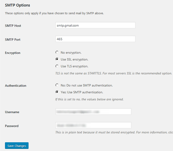Viewport: 173px width, 151px height.
Task: Focus the Password text field
Action: click(93, 125)
